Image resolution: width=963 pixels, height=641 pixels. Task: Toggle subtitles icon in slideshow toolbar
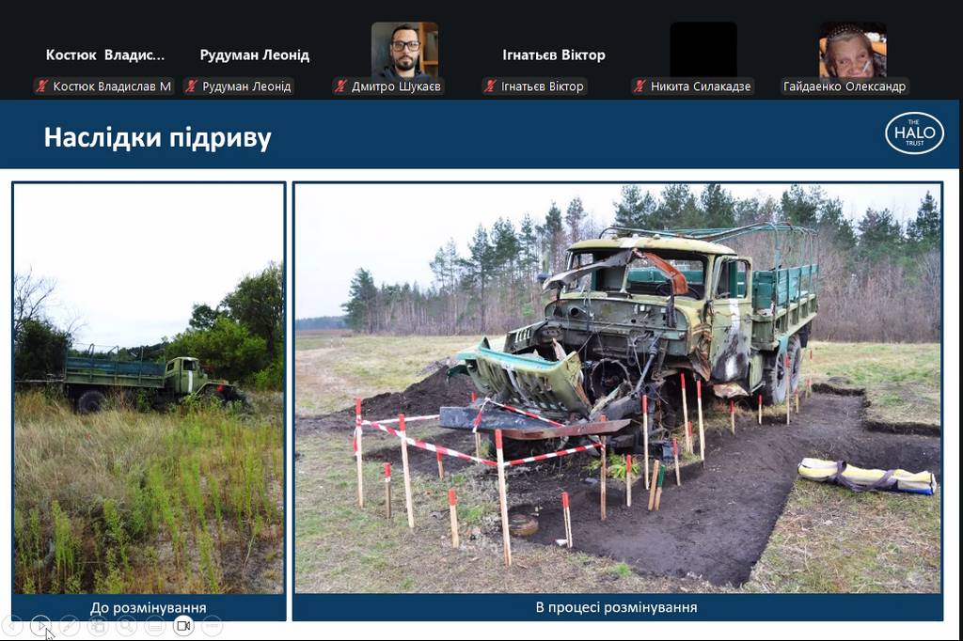155,625
